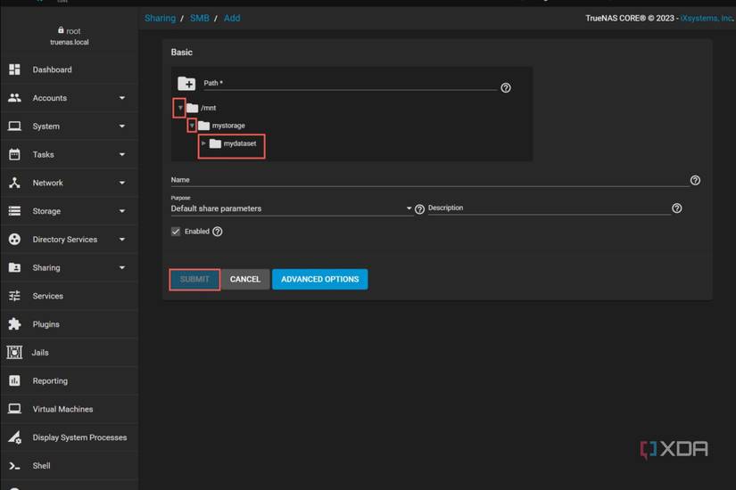Toggle the Enabled checkbox
Viewport: 736px width, 490px height.
pos(176,232)
